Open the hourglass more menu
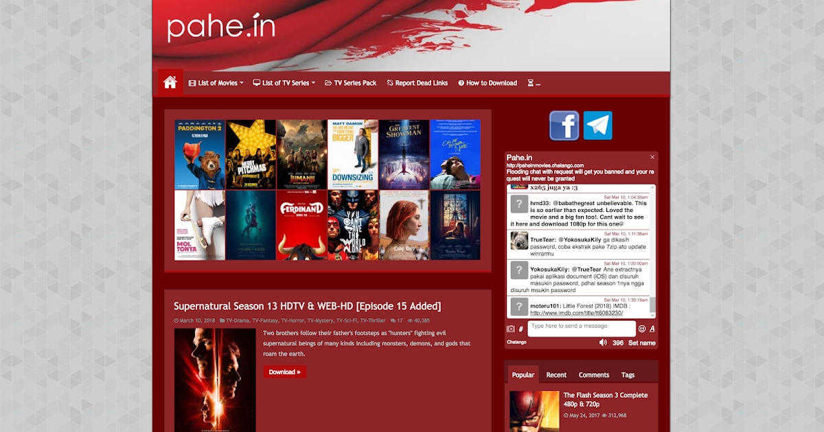This screenshot has height=432, width=824. (534, 83)
